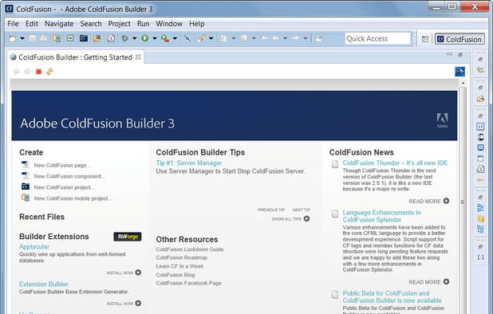The image size is (493, 314).
Task: Click the folder search icon in right sidebar
Action: pyautogui.click(x=480, y=99)
